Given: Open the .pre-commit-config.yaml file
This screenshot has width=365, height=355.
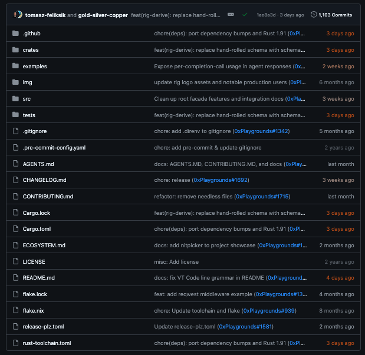Looking at the screenshot, I should (x=54, y=148).
